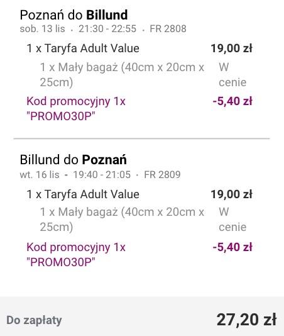Click flight number FR 2808
This screenshot has width=284, height=336.
tap(168, 29)
